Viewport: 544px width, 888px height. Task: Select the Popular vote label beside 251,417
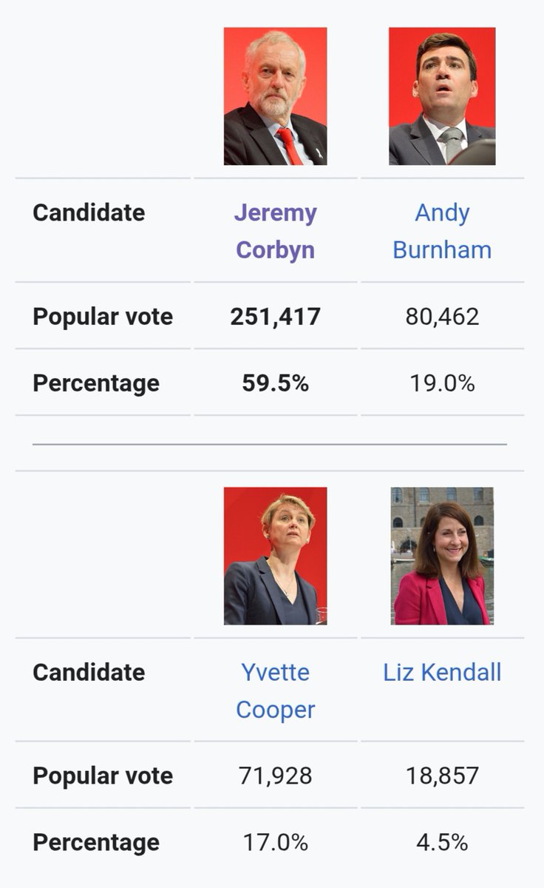coord(103,317)
